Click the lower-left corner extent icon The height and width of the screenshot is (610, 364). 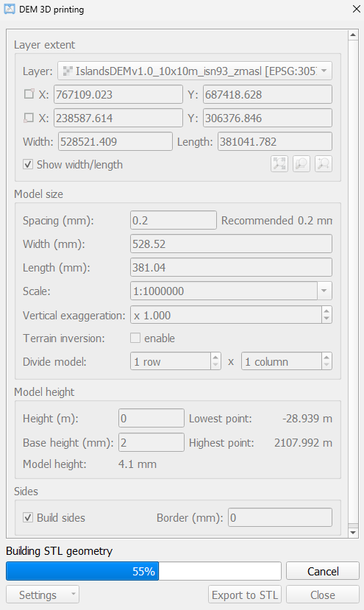(29, 118)
